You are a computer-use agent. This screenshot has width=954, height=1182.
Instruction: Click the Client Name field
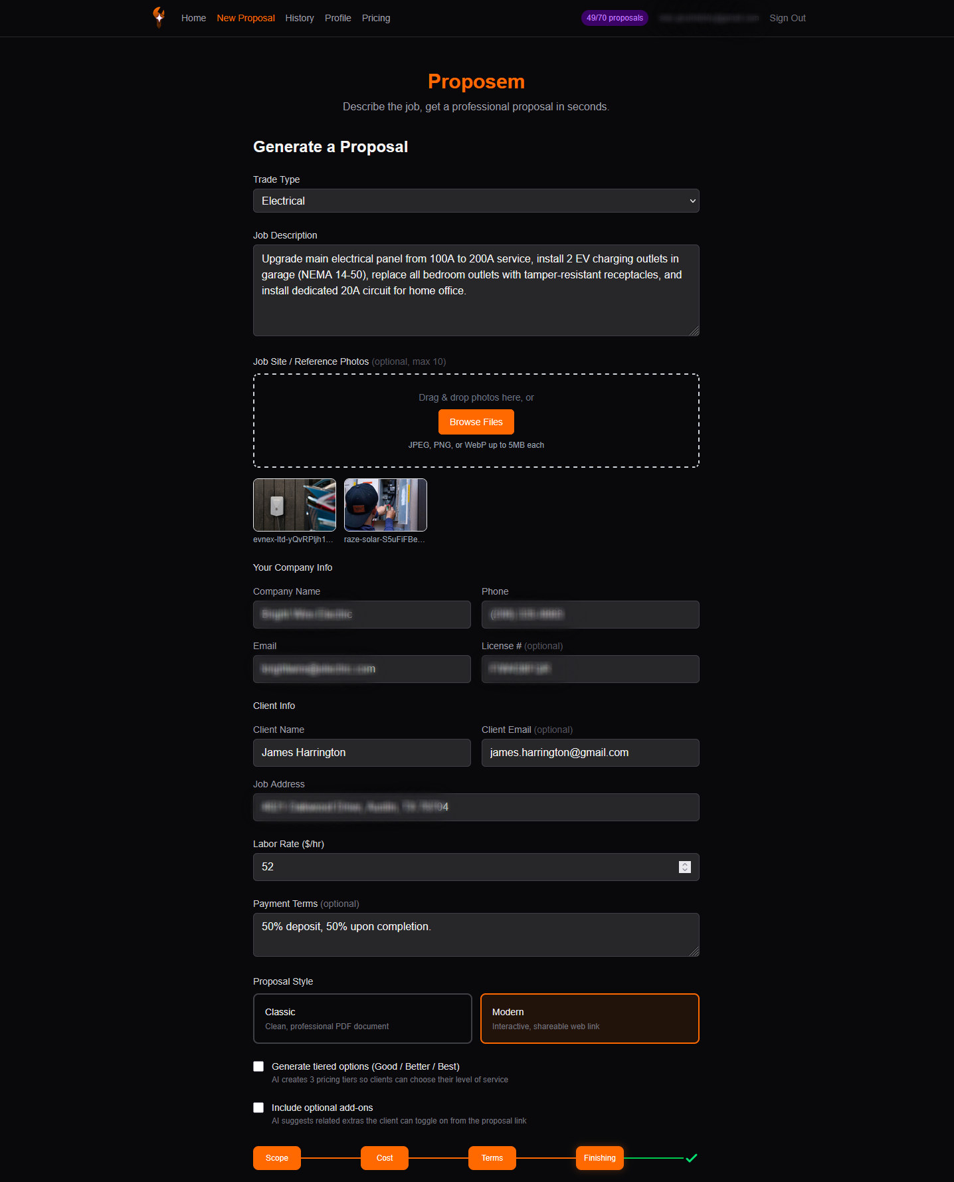coord(362,753)
